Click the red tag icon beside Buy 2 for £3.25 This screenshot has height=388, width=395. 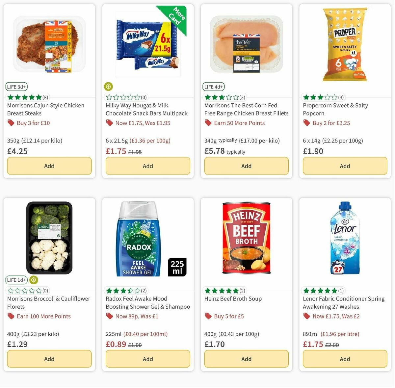click(x=306, y=123)
